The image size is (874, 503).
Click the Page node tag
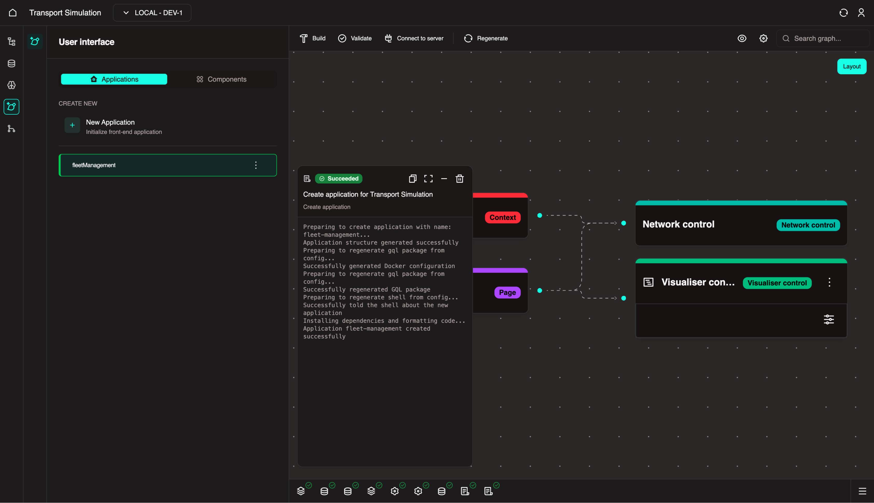pos(507,292)
